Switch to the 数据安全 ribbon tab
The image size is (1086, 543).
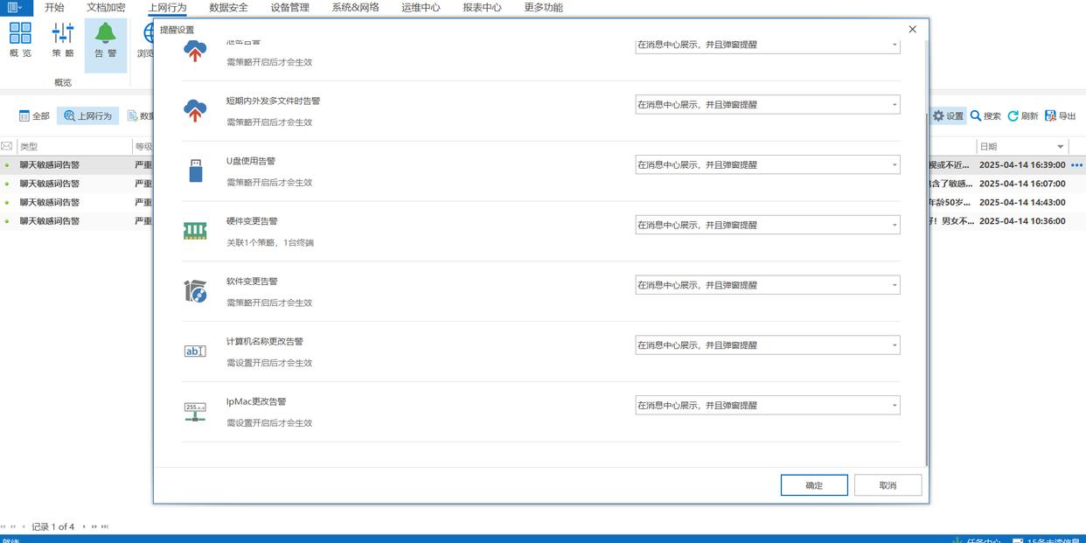(x=228, y=7)
